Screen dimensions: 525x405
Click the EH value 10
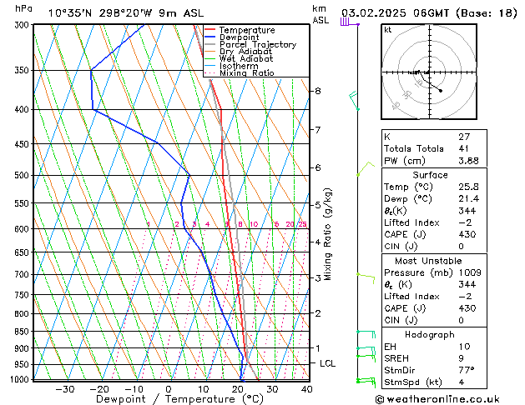(464, 347)
